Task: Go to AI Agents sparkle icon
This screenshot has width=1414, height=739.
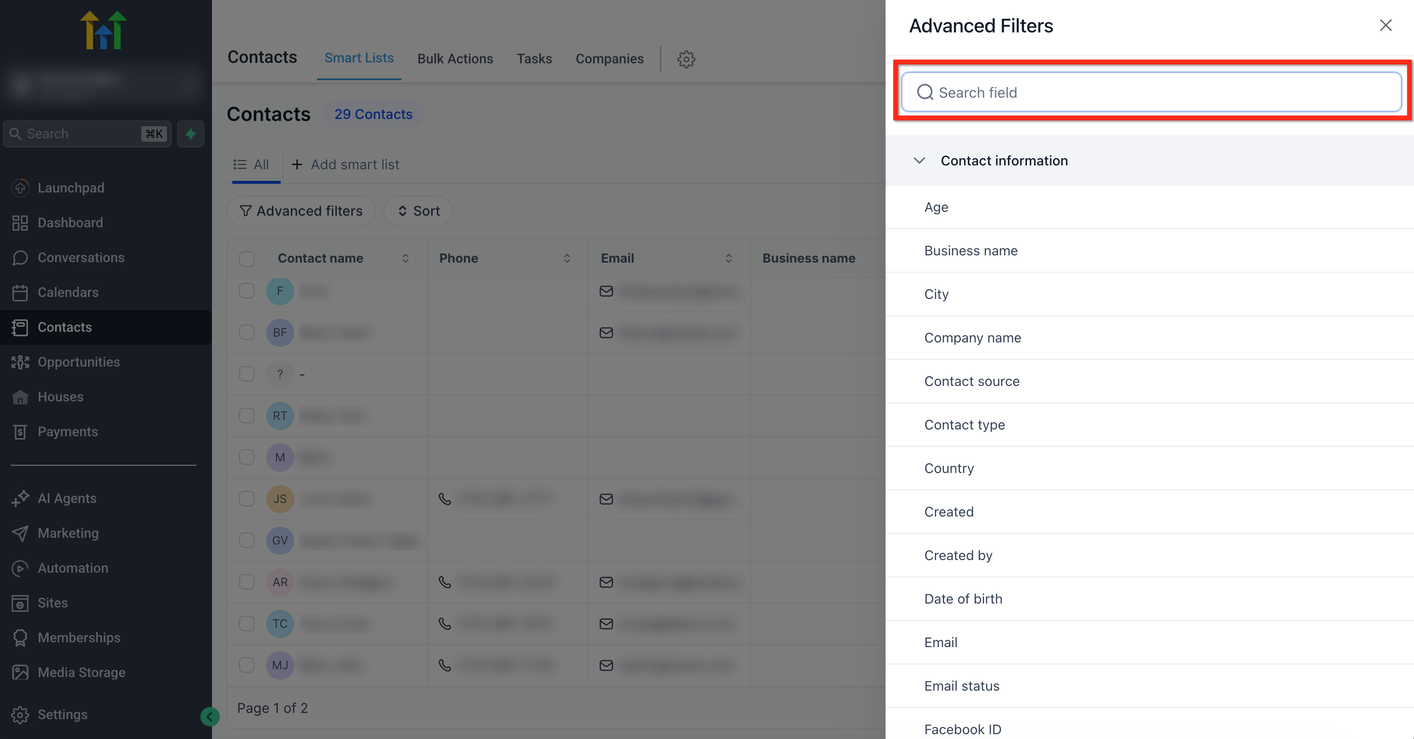Action: coord(20,498)
